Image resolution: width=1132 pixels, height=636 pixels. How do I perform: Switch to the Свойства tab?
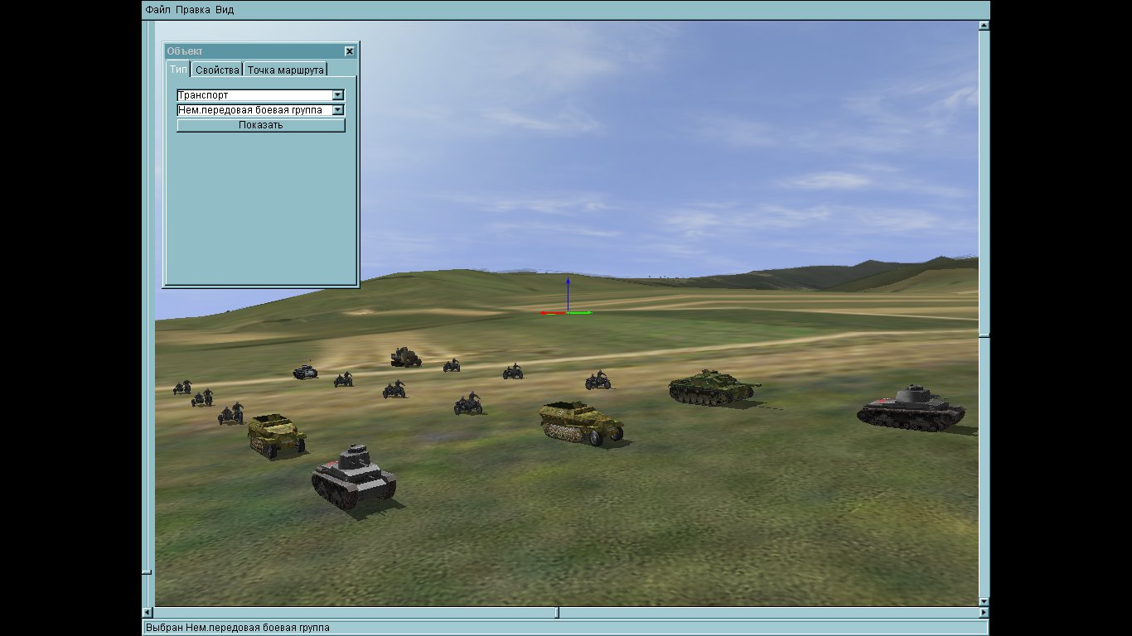[x=217, y=70]
